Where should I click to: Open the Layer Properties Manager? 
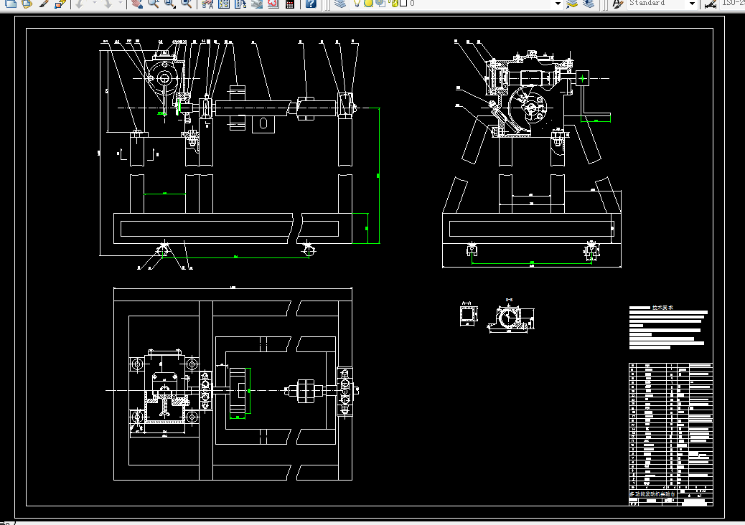[339, 4]
